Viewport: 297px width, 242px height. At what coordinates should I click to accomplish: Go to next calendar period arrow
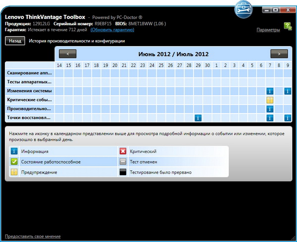pyautogui.click(x=279, y=54)
